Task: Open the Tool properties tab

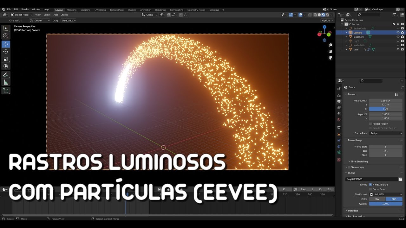Action: pos(339,88)
